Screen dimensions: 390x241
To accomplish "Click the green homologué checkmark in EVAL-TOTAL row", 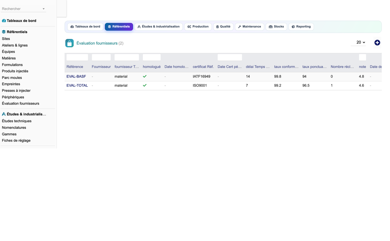I will click(x=145, y=85).
